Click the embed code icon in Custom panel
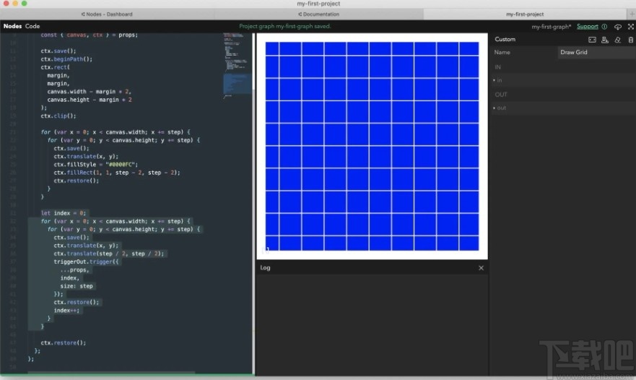 pyautogui.click(x=592, y=40)
